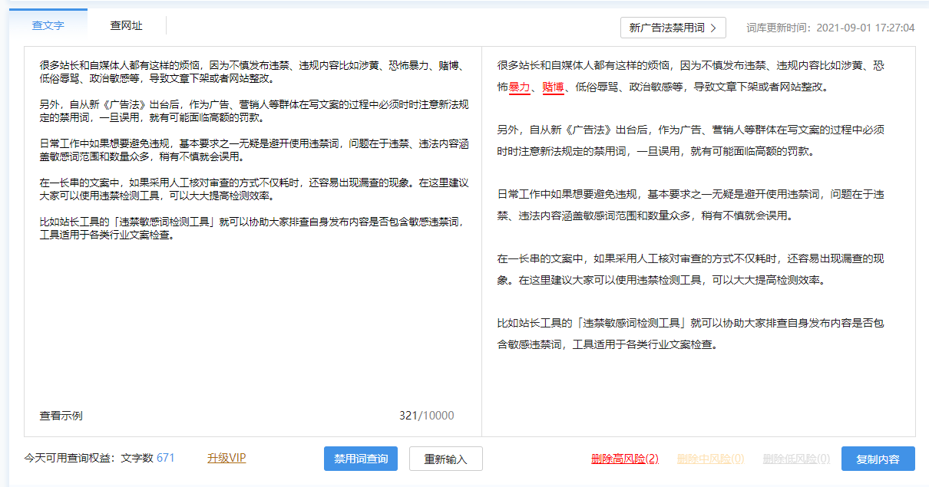Click the result paragraph starting with 比如站长工具
Viewport: 929px width, 487px height.
689,334
